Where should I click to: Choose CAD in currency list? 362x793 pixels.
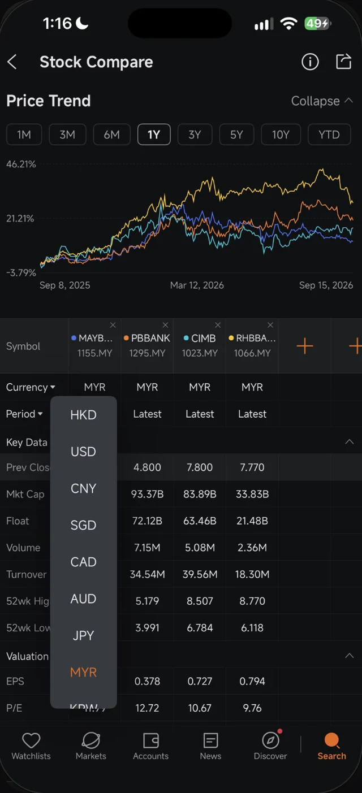point(83,562)
